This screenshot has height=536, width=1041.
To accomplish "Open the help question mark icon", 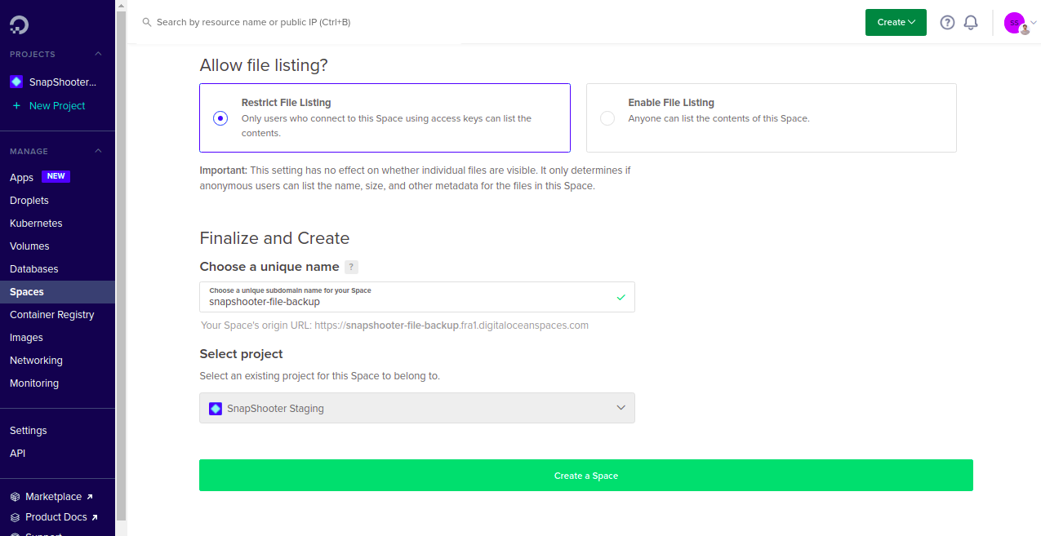I will coord(947,23).
